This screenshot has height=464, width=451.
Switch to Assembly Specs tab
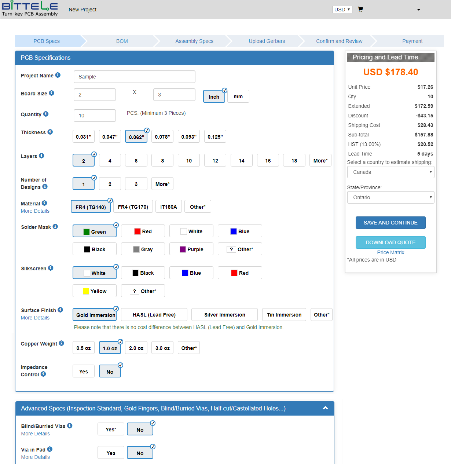(194, 41)
